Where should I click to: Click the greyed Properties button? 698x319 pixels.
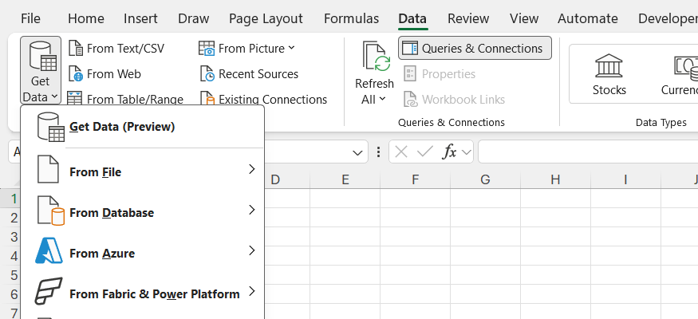point(440,74)
